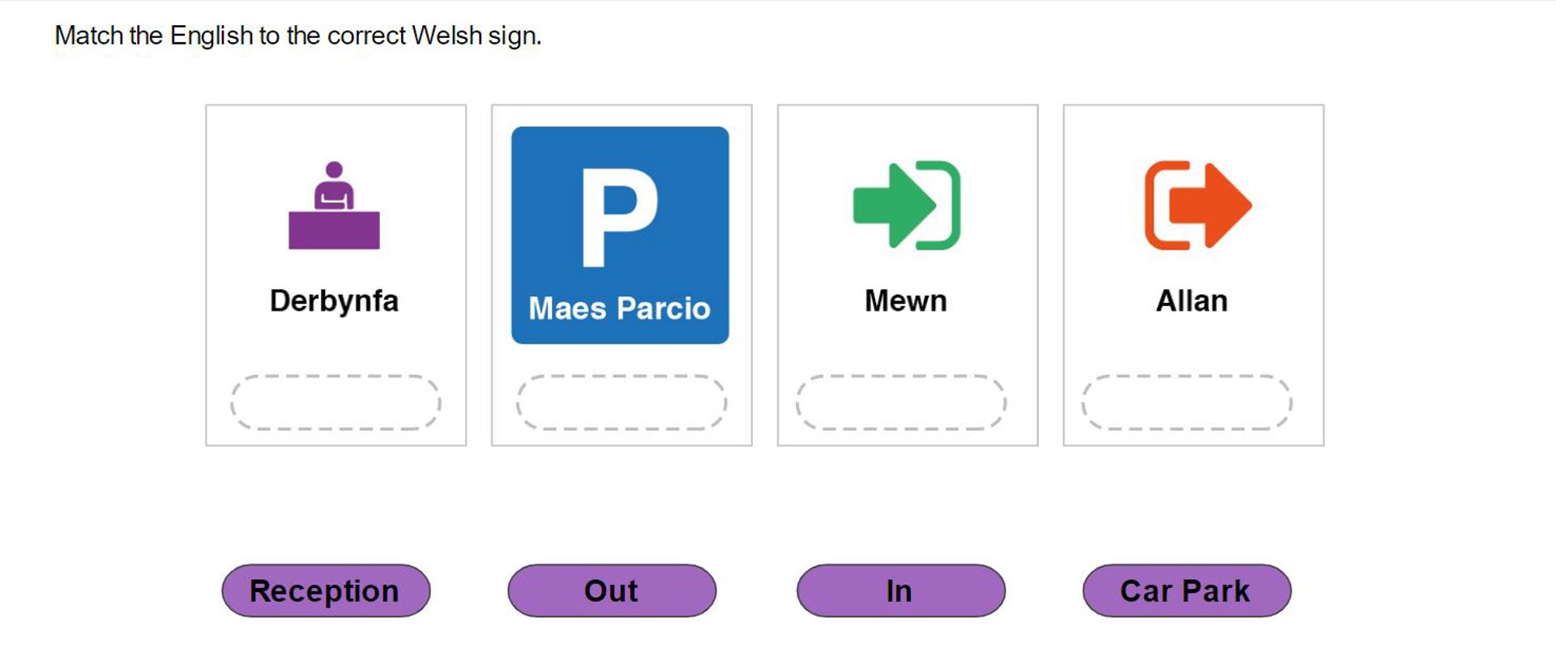Click the empty drop slot under Maes Parcio
1556x648 pixels.
[622, 402]
